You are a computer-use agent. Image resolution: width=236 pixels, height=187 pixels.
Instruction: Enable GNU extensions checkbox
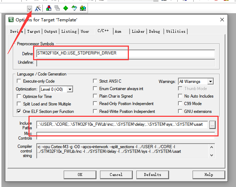click(180, 111)
